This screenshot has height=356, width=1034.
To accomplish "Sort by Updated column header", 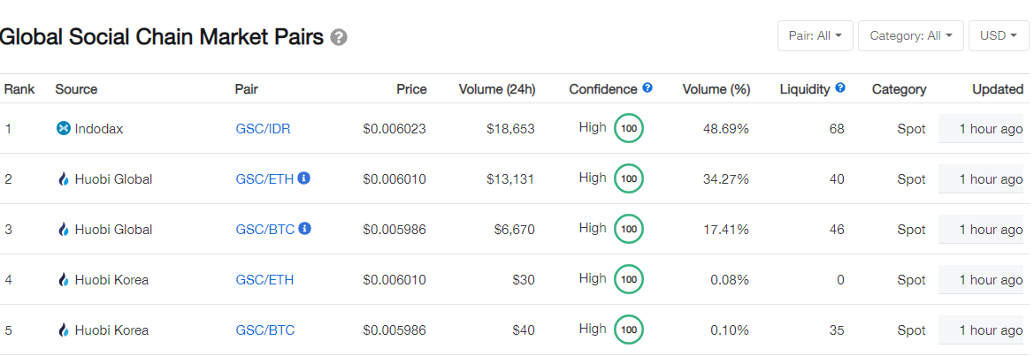I will [x=998, y=89].
